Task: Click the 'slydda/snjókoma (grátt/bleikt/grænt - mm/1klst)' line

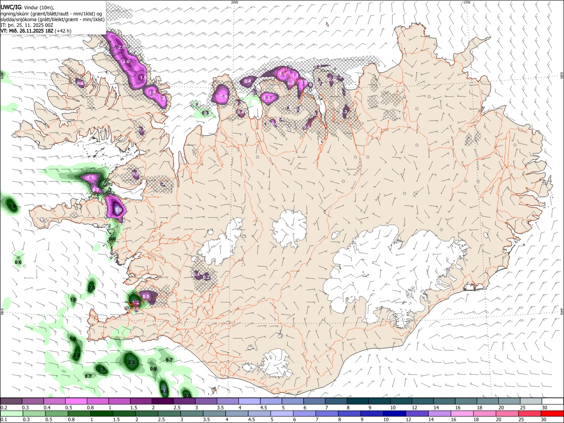Action: [x=52, y=19]
